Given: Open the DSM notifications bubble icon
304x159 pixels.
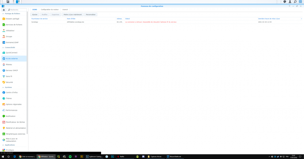Looking at the screenshot, I should [x=285, y=2].
